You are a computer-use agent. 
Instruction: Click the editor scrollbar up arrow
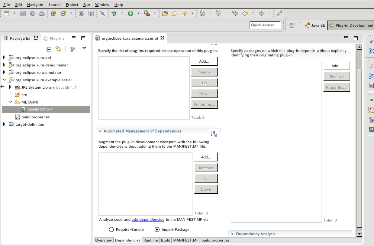click(359, 47)
